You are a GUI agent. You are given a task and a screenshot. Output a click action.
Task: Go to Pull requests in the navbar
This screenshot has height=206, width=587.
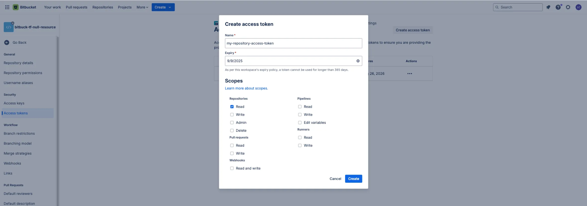(x=76, y=7)
